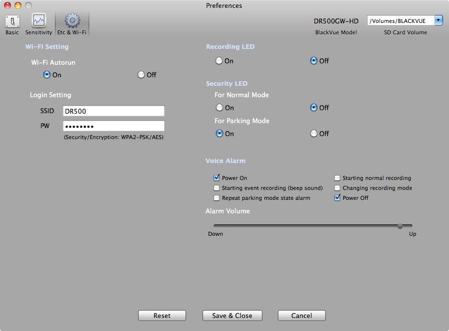This screenshot has height=331, width=449.
Task: Expand the SD Card Volume dropdown arrow
Action: tap(439, 20)
